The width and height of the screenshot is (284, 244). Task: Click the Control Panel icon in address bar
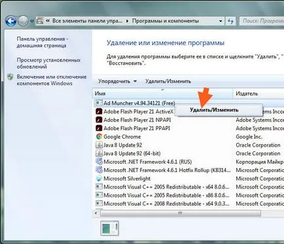pos(41,21)
